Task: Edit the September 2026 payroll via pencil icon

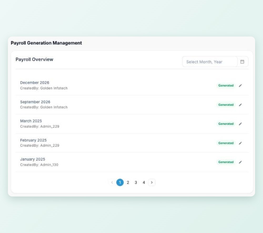Action: pos(240,105)
